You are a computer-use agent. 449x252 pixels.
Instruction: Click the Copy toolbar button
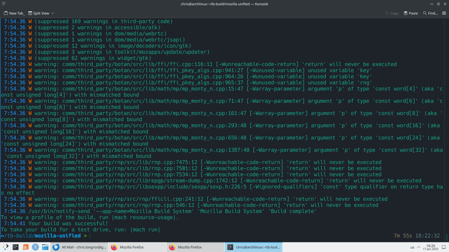[391, 13]
